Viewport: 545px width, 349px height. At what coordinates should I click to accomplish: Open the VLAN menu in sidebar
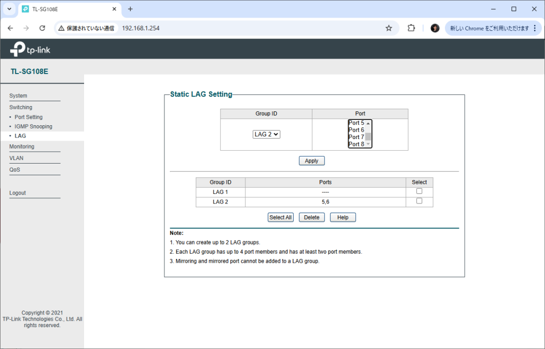(x=16, y=158)
